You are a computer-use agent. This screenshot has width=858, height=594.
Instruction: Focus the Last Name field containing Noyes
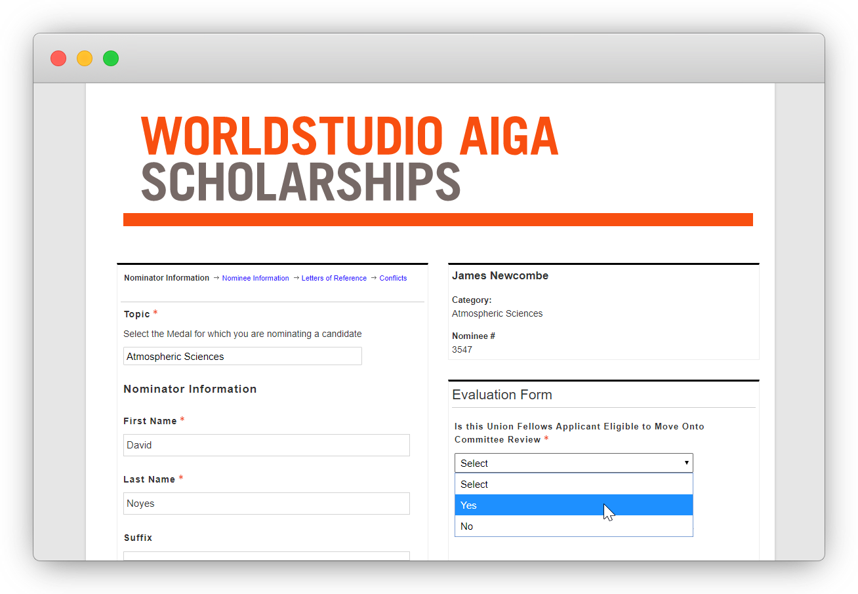click(266, 504)
